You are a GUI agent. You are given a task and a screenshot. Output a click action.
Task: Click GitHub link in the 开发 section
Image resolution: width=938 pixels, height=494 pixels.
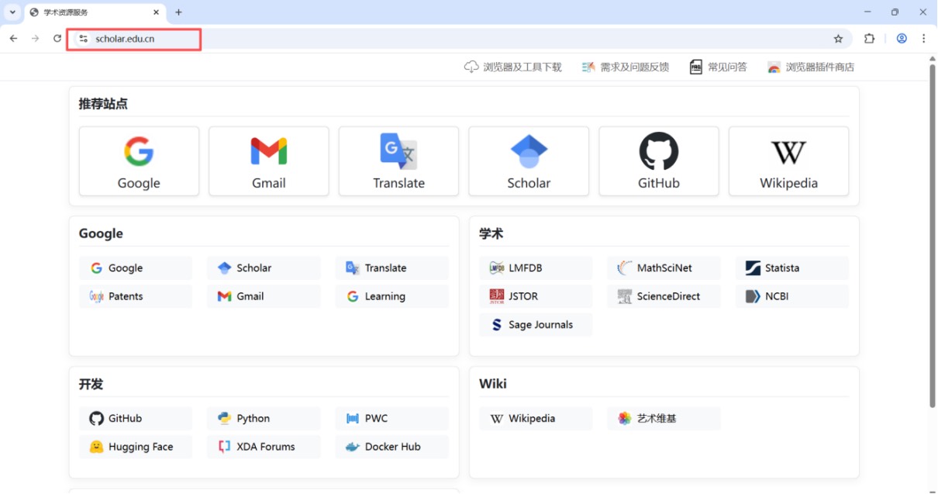[x=136, y=419]
